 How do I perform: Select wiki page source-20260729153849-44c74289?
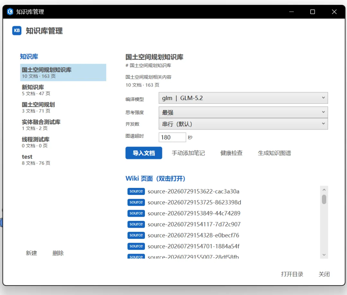tap(222, 213)
